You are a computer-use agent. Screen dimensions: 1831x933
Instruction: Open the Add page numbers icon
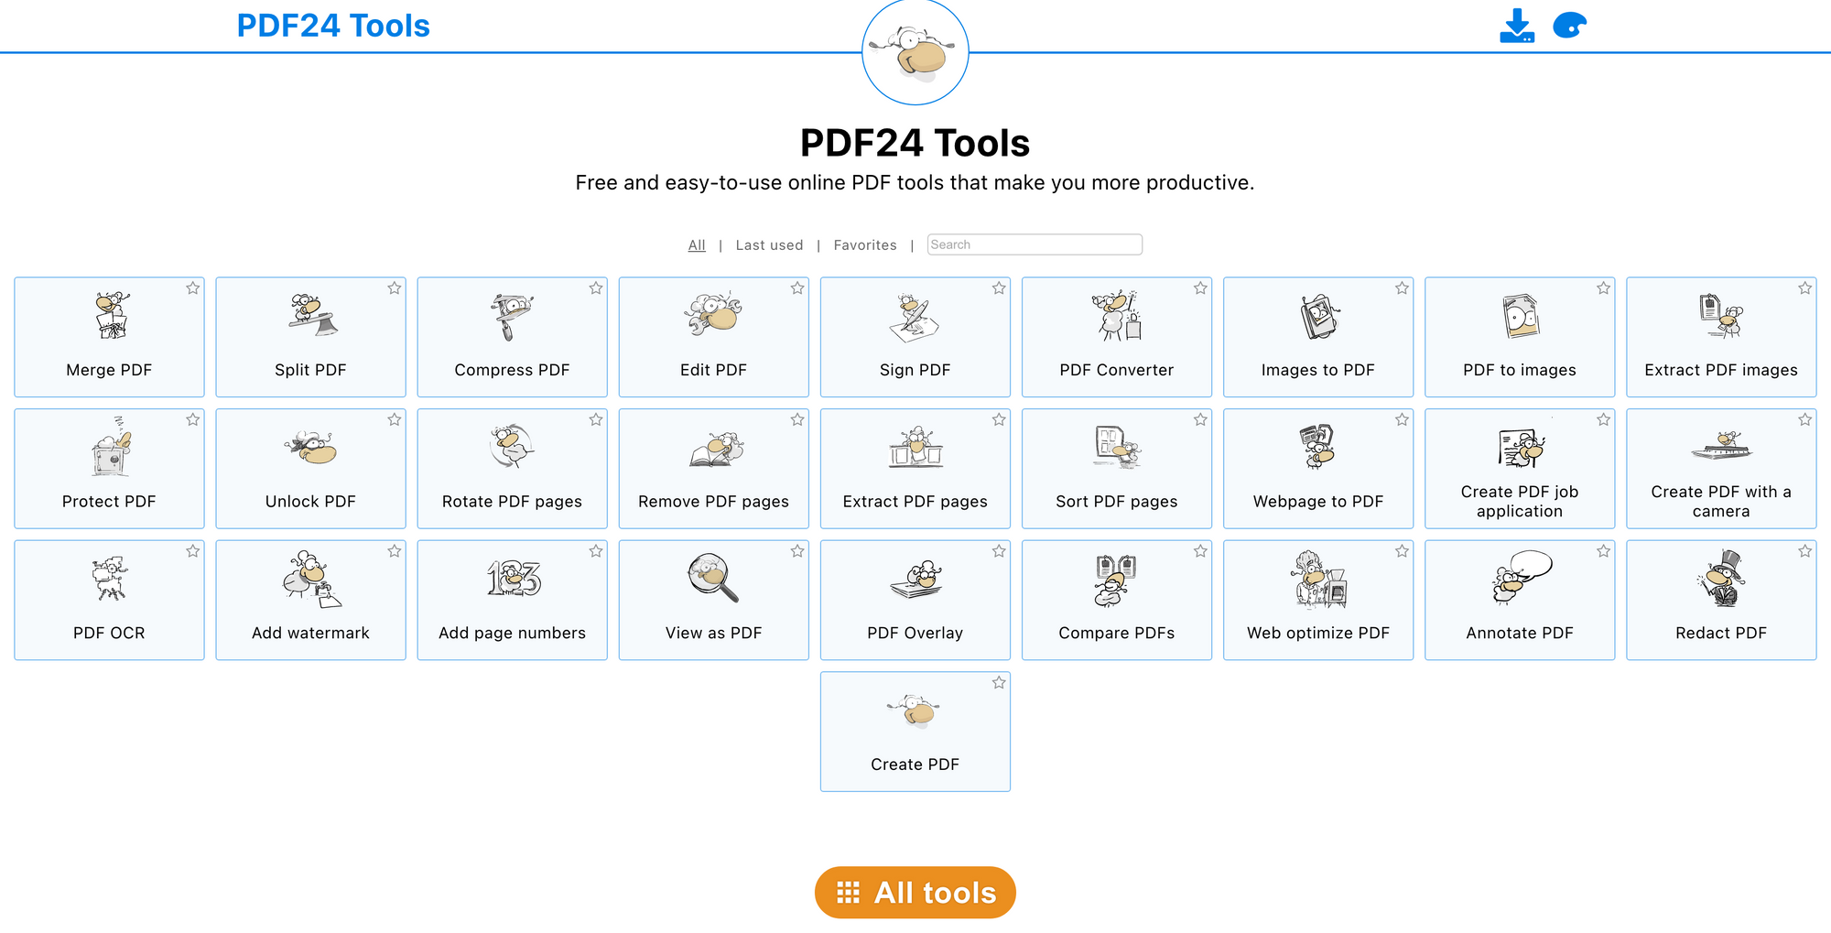point(514,579)
